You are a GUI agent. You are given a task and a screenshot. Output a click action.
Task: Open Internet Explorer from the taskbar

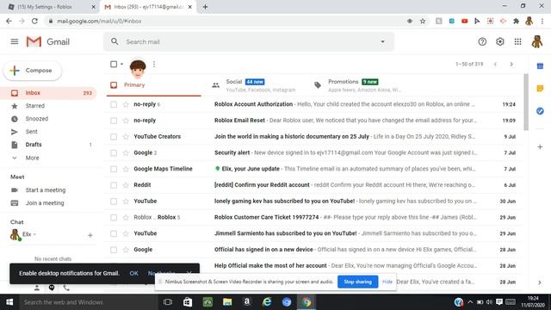[x=267, y=302]
